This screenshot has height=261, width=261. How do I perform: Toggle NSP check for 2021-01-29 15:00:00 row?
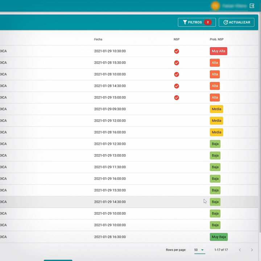(177, 98)
